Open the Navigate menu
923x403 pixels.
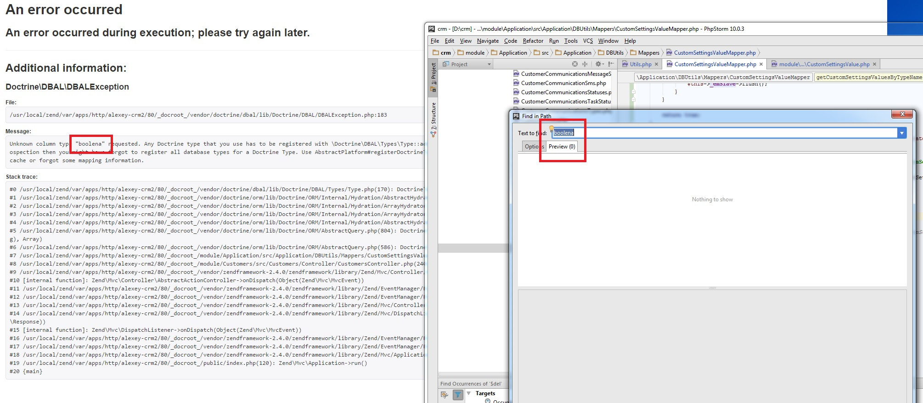[x=488, y=41]
